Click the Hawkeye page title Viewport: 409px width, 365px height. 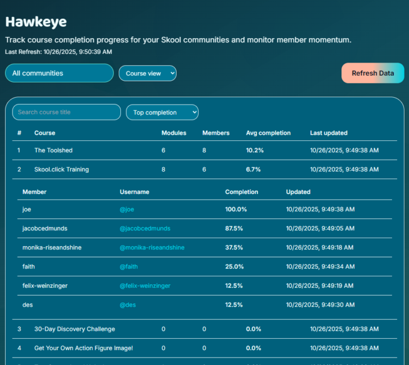coord(36,22)
